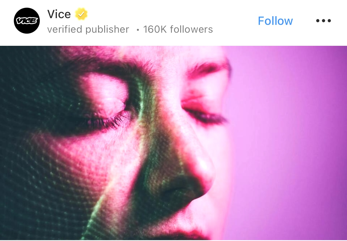This screenshot has height=241, width=347.
Task: Subscribe to Vice using Follow
Action: coord(275,21)
